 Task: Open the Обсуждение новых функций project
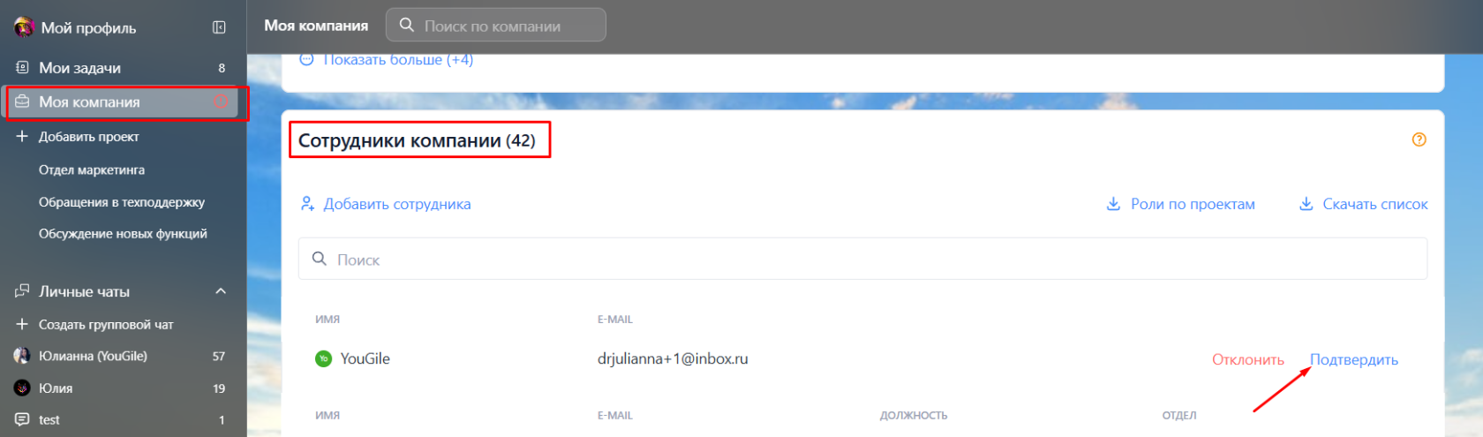pos(123,234)
